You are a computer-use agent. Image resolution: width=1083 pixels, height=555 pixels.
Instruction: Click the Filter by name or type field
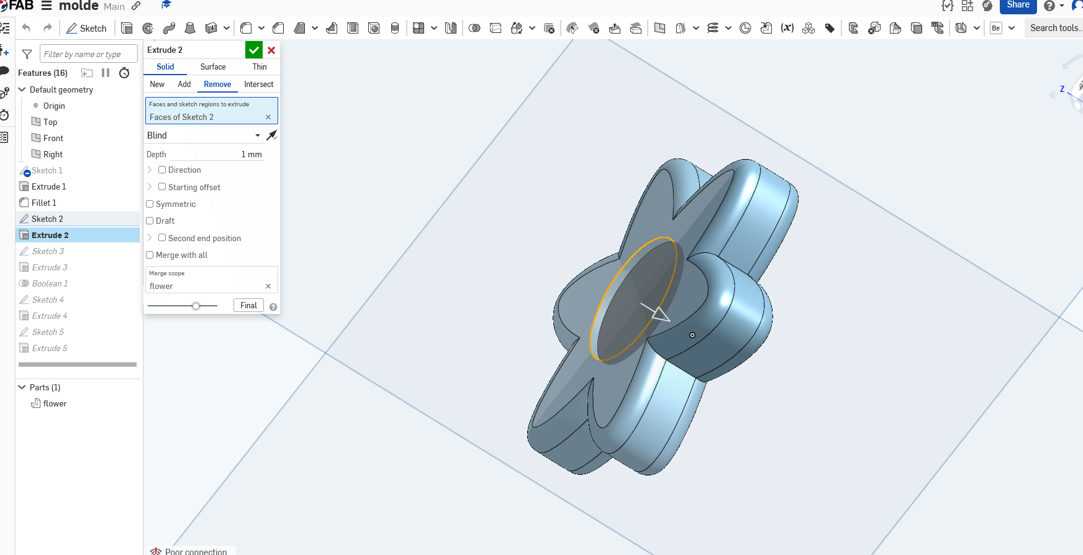tap(89, 54)
